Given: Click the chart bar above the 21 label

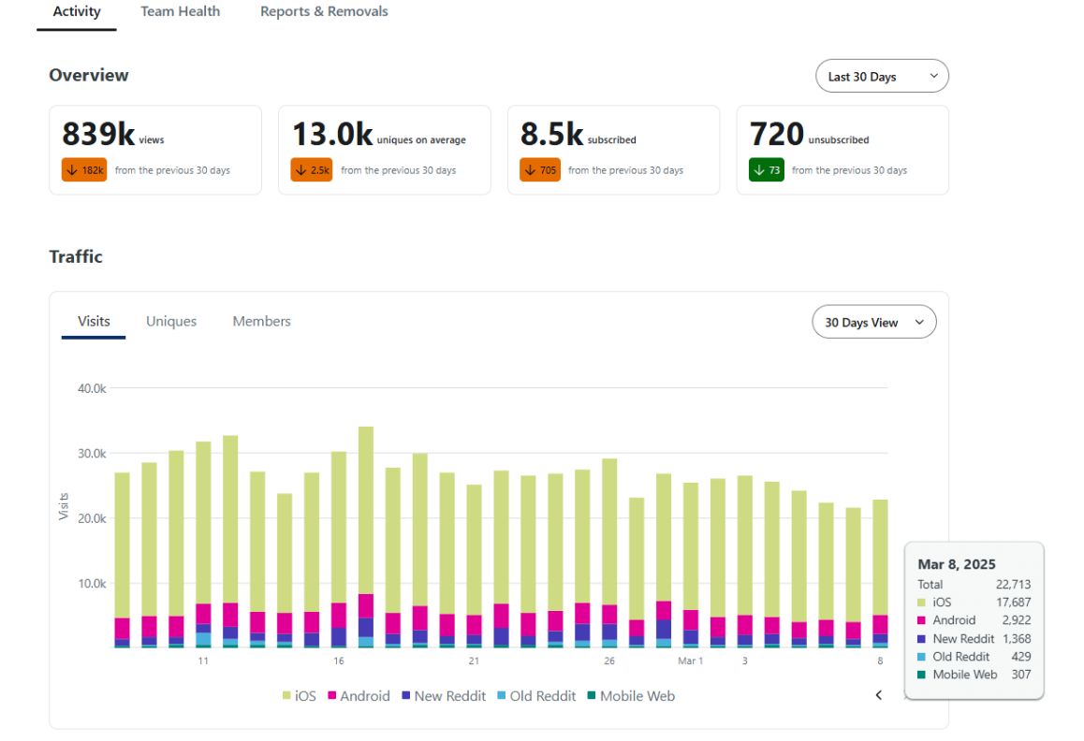Looking at the screenshot, I should pos(475,566).
